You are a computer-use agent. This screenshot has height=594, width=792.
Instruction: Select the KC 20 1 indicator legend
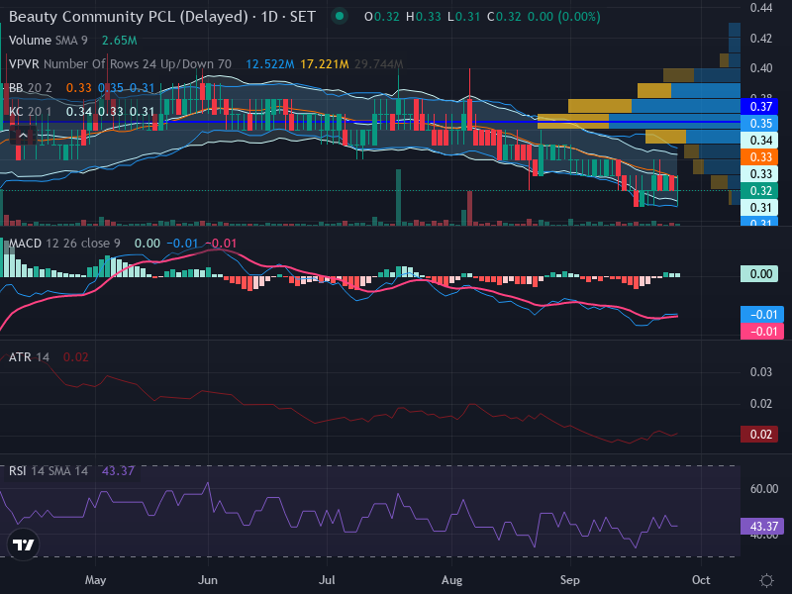31,111
